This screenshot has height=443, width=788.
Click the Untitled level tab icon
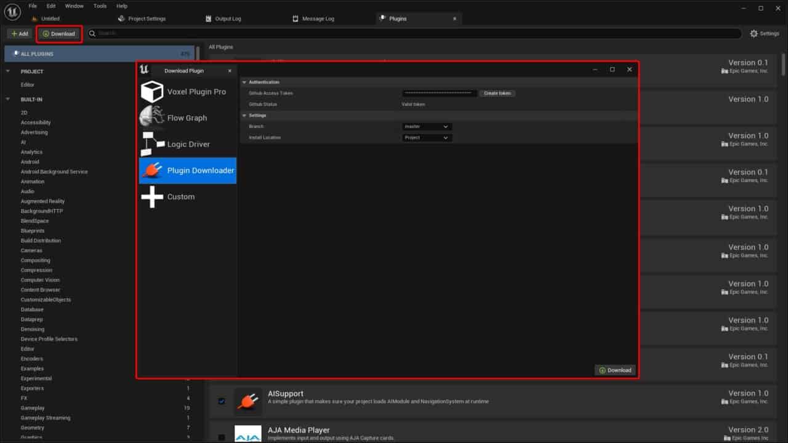pyautogui.click(x=34, y=18)
